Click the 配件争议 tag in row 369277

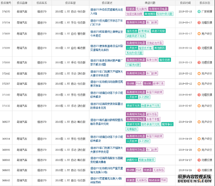(167, 124)
